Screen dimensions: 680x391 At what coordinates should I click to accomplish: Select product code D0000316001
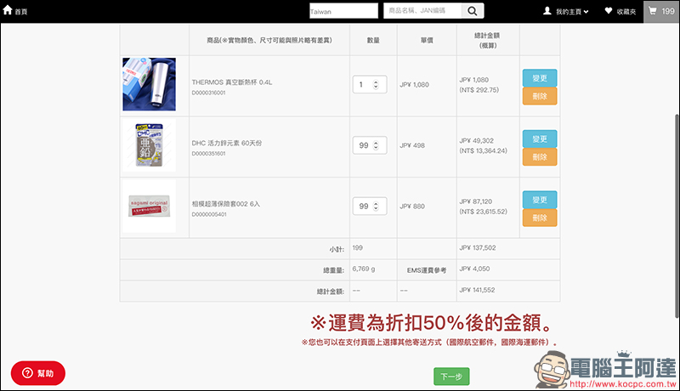pyautogui.click(x=208, y=93)
